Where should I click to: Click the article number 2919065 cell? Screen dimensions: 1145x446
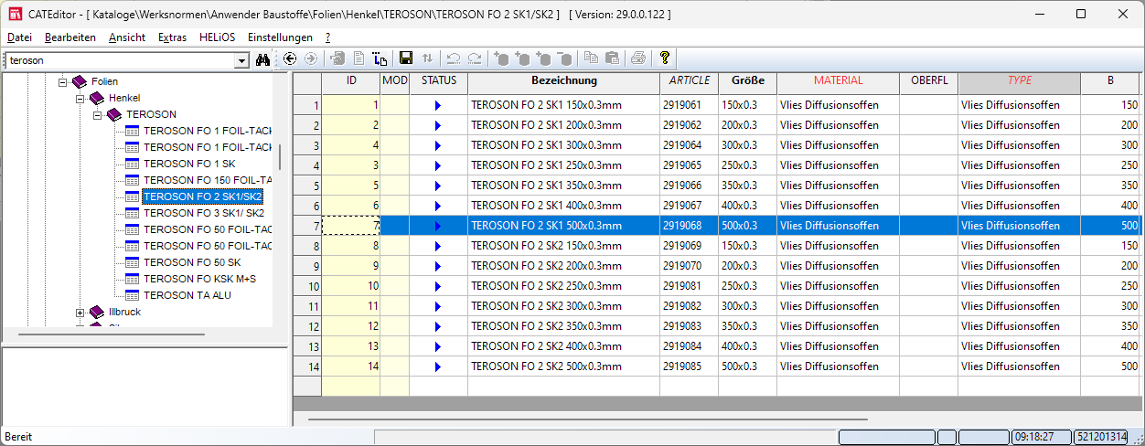point(689,165)
